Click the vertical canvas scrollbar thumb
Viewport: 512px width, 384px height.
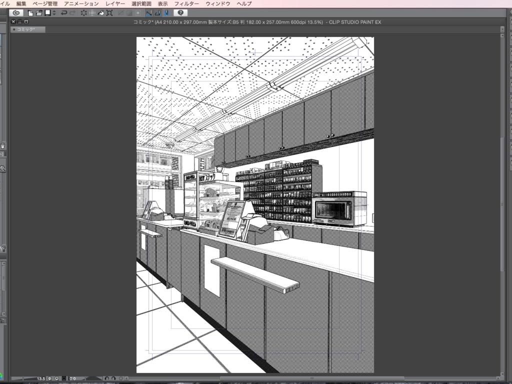click(502, 204)
